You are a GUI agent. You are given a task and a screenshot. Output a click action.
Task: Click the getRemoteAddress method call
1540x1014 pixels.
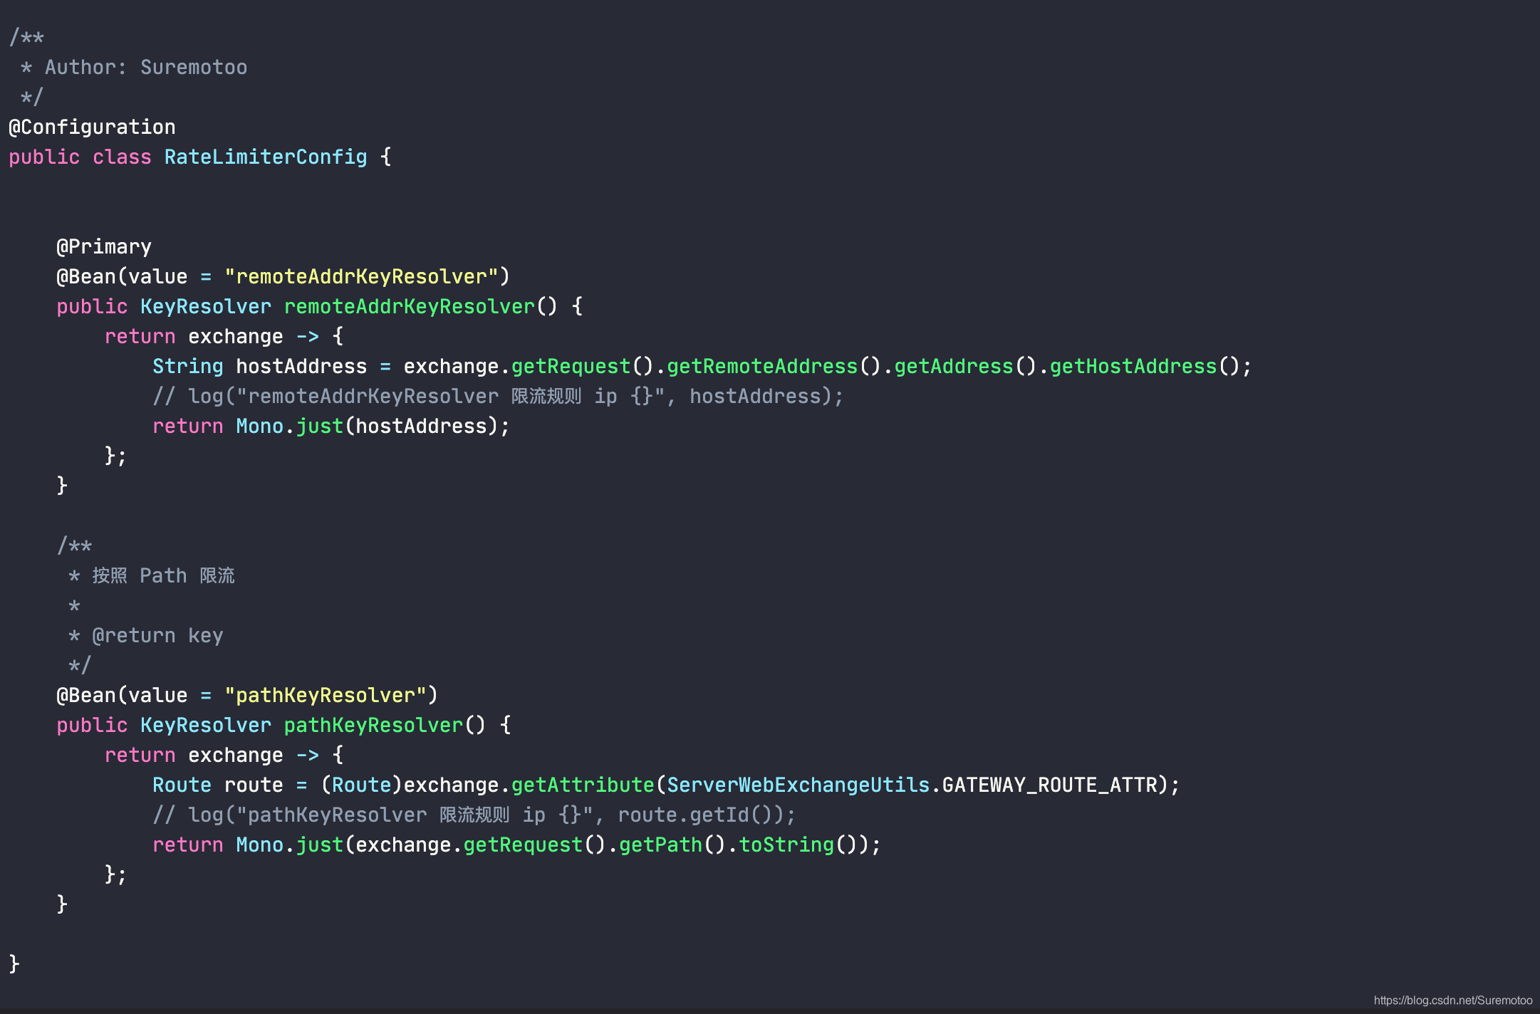pyautogui.click(x=762, y=367)
